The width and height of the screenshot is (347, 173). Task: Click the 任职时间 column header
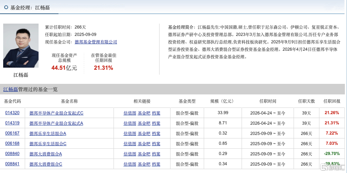click(268, 101)
